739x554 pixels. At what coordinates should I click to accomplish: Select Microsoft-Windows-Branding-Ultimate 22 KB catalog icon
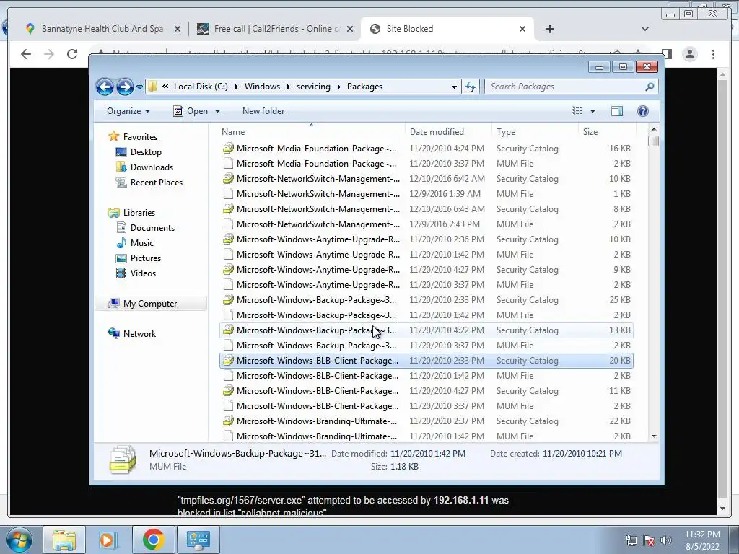[228, 421]
